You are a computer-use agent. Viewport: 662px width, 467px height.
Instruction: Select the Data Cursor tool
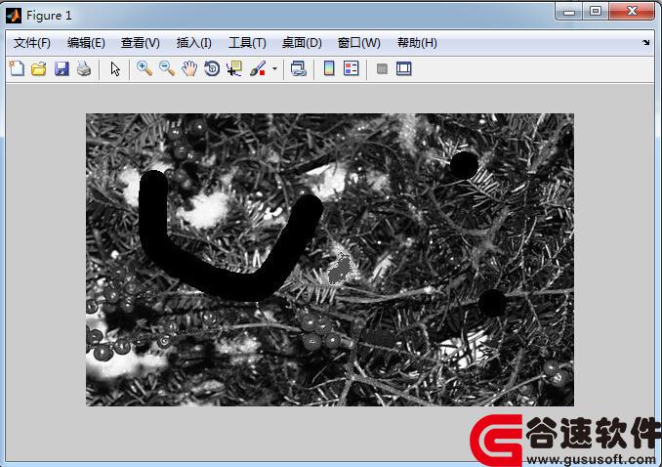tap(234, 68)
